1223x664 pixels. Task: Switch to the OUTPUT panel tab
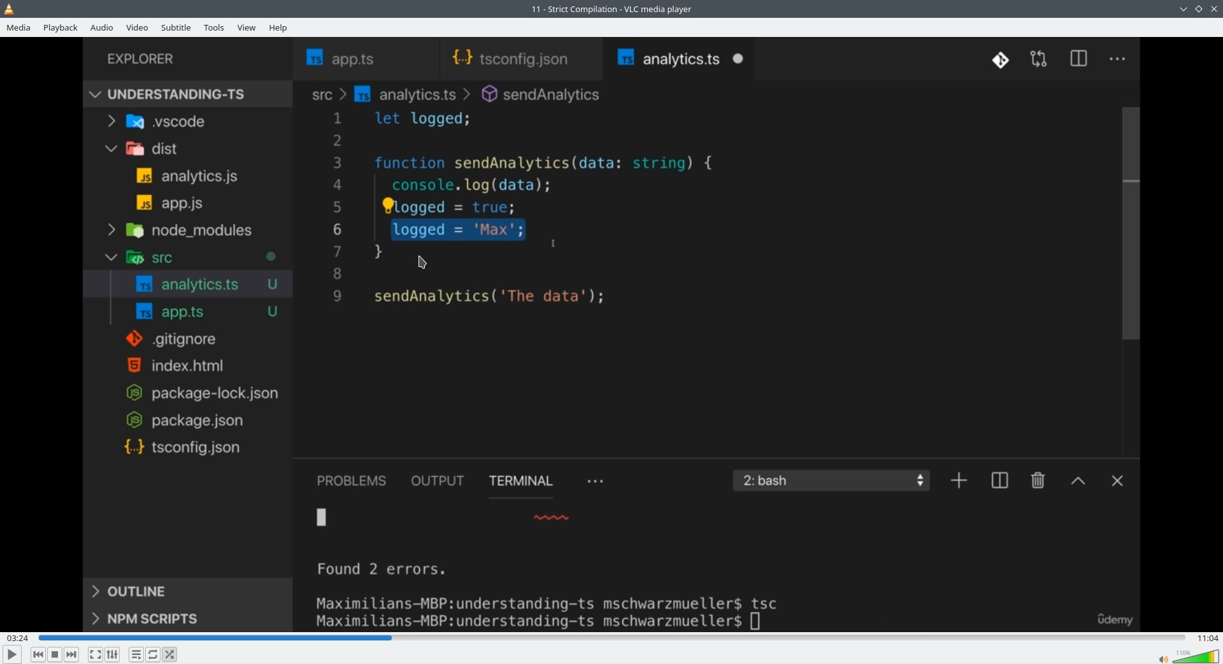pos(438,481)
